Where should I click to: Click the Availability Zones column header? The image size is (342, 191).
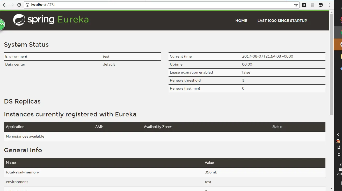pyautogui.click(x=158, y=127)
